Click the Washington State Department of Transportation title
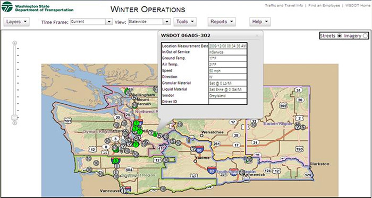The height and width of the screenshot is (198, 372). click(44, 8)
